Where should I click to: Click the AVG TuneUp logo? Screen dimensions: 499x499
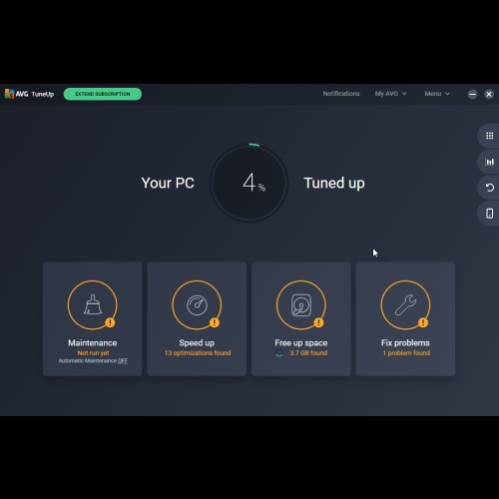point(29,94)
